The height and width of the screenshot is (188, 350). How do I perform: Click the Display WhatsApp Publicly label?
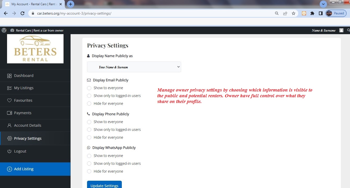(114, 148)
